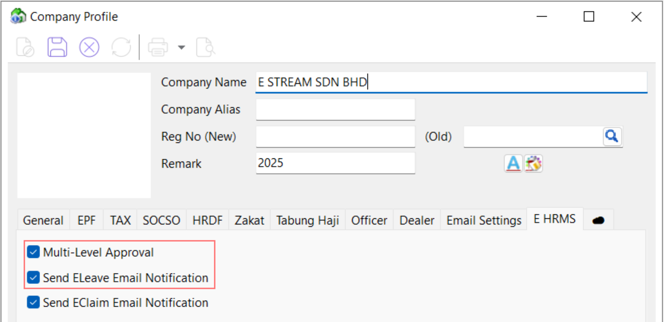Open the Tabung Haji tab

(307, 220)
